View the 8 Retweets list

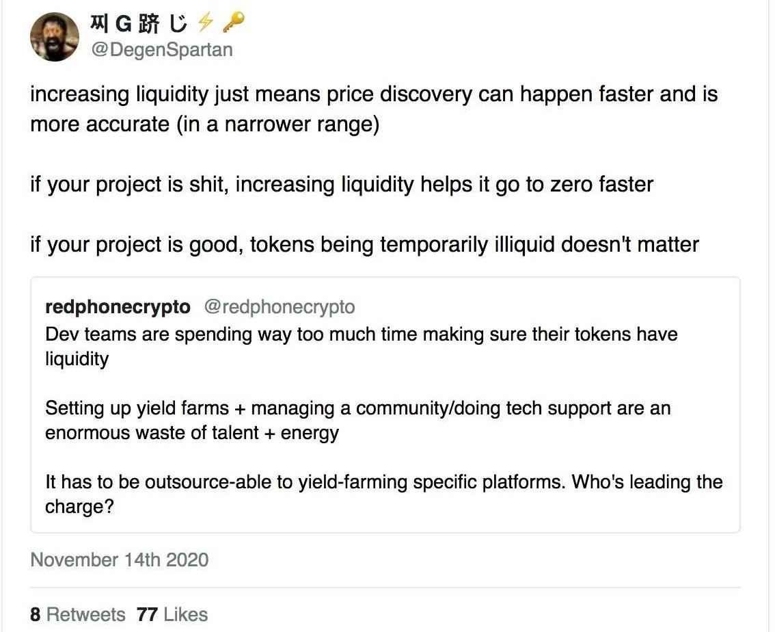pos(78,614)
